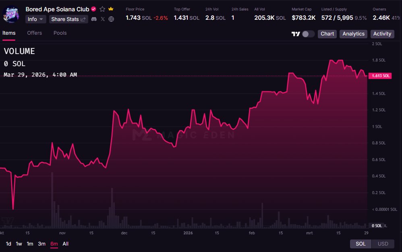Click the All Vol value 205.3K SOL

coord(270,18)
